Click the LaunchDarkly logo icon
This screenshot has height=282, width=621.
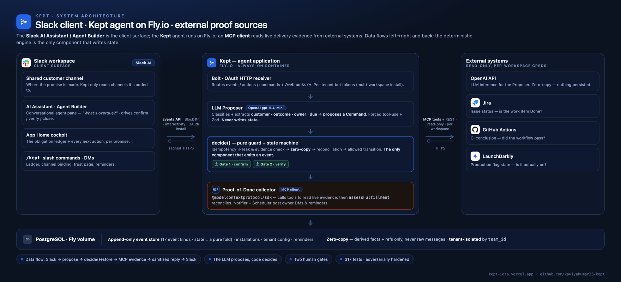pos(475,156)
